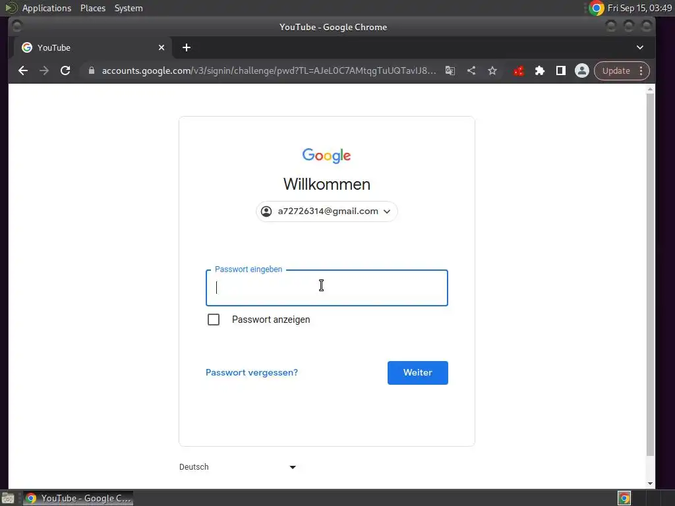
Task: Toggle the Chrome side panel icon
Action: [561, 70]
